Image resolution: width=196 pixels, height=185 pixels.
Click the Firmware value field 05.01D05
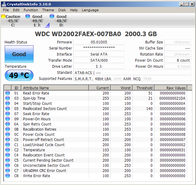[99, 42]
